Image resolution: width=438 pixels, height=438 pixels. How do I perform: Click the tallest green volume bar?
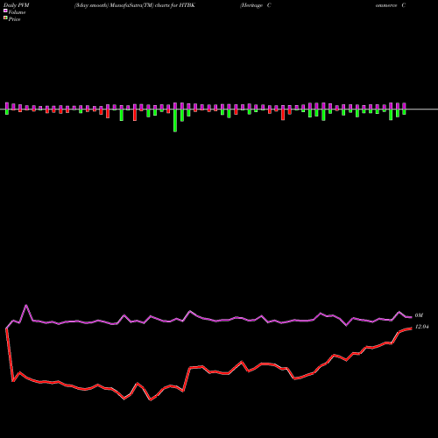tap(175, 121)
